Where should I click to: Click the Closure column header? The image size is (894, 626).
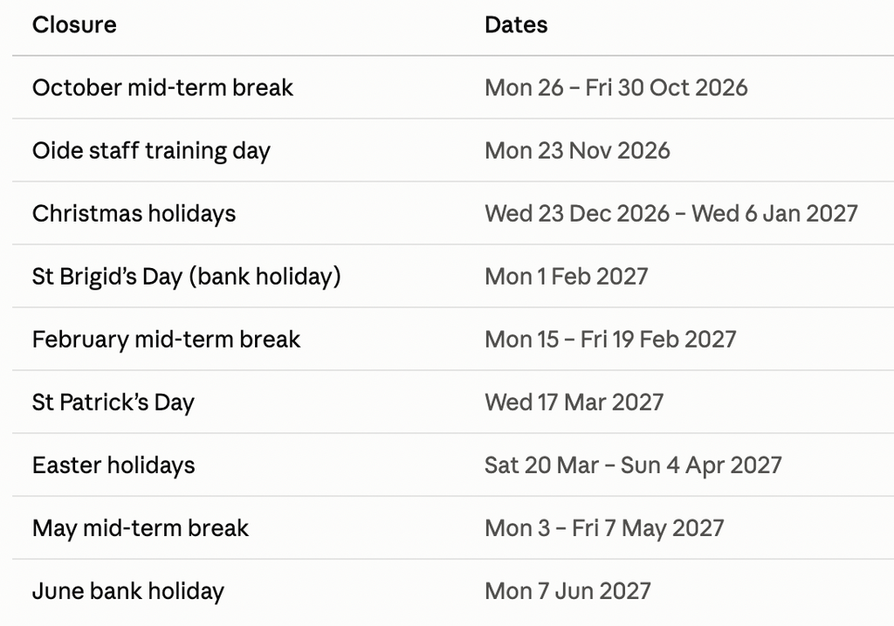click(74, 24)
